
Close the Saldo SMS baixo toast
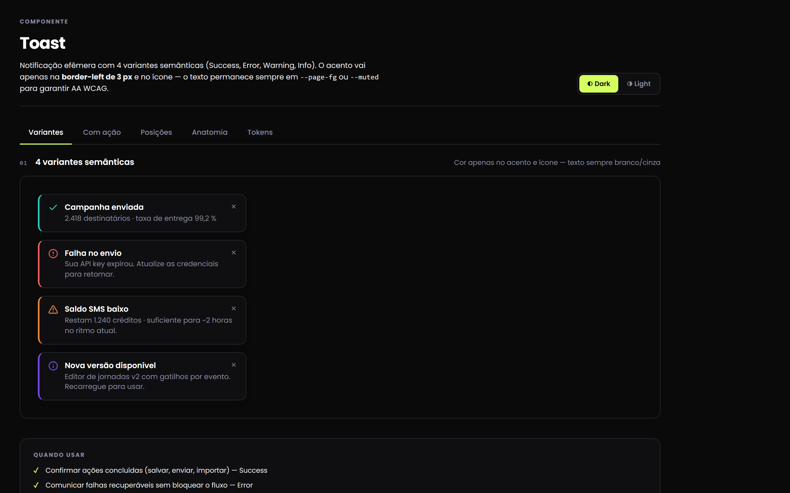(x=233, y=308)
